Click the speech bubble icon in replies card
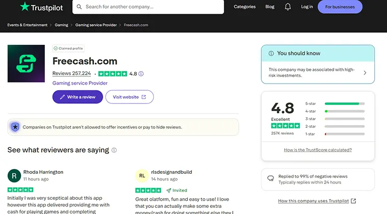This screenshot has height=214, width=387. (x=270, y=178)
